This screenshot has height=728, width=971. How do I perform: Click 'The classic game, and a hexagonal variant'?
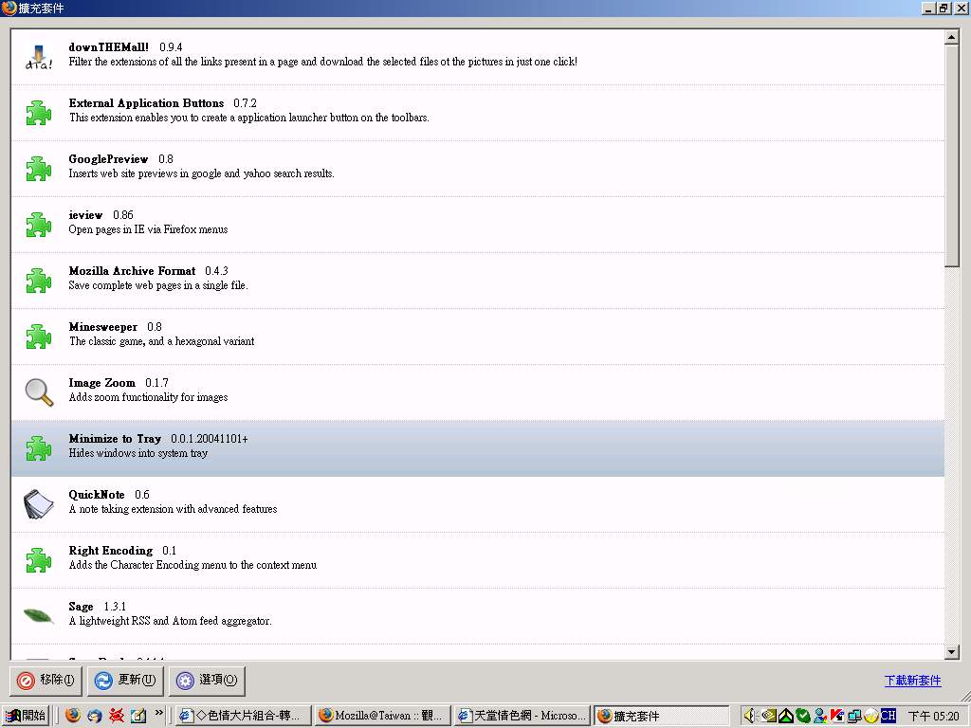tap(161, 341)
